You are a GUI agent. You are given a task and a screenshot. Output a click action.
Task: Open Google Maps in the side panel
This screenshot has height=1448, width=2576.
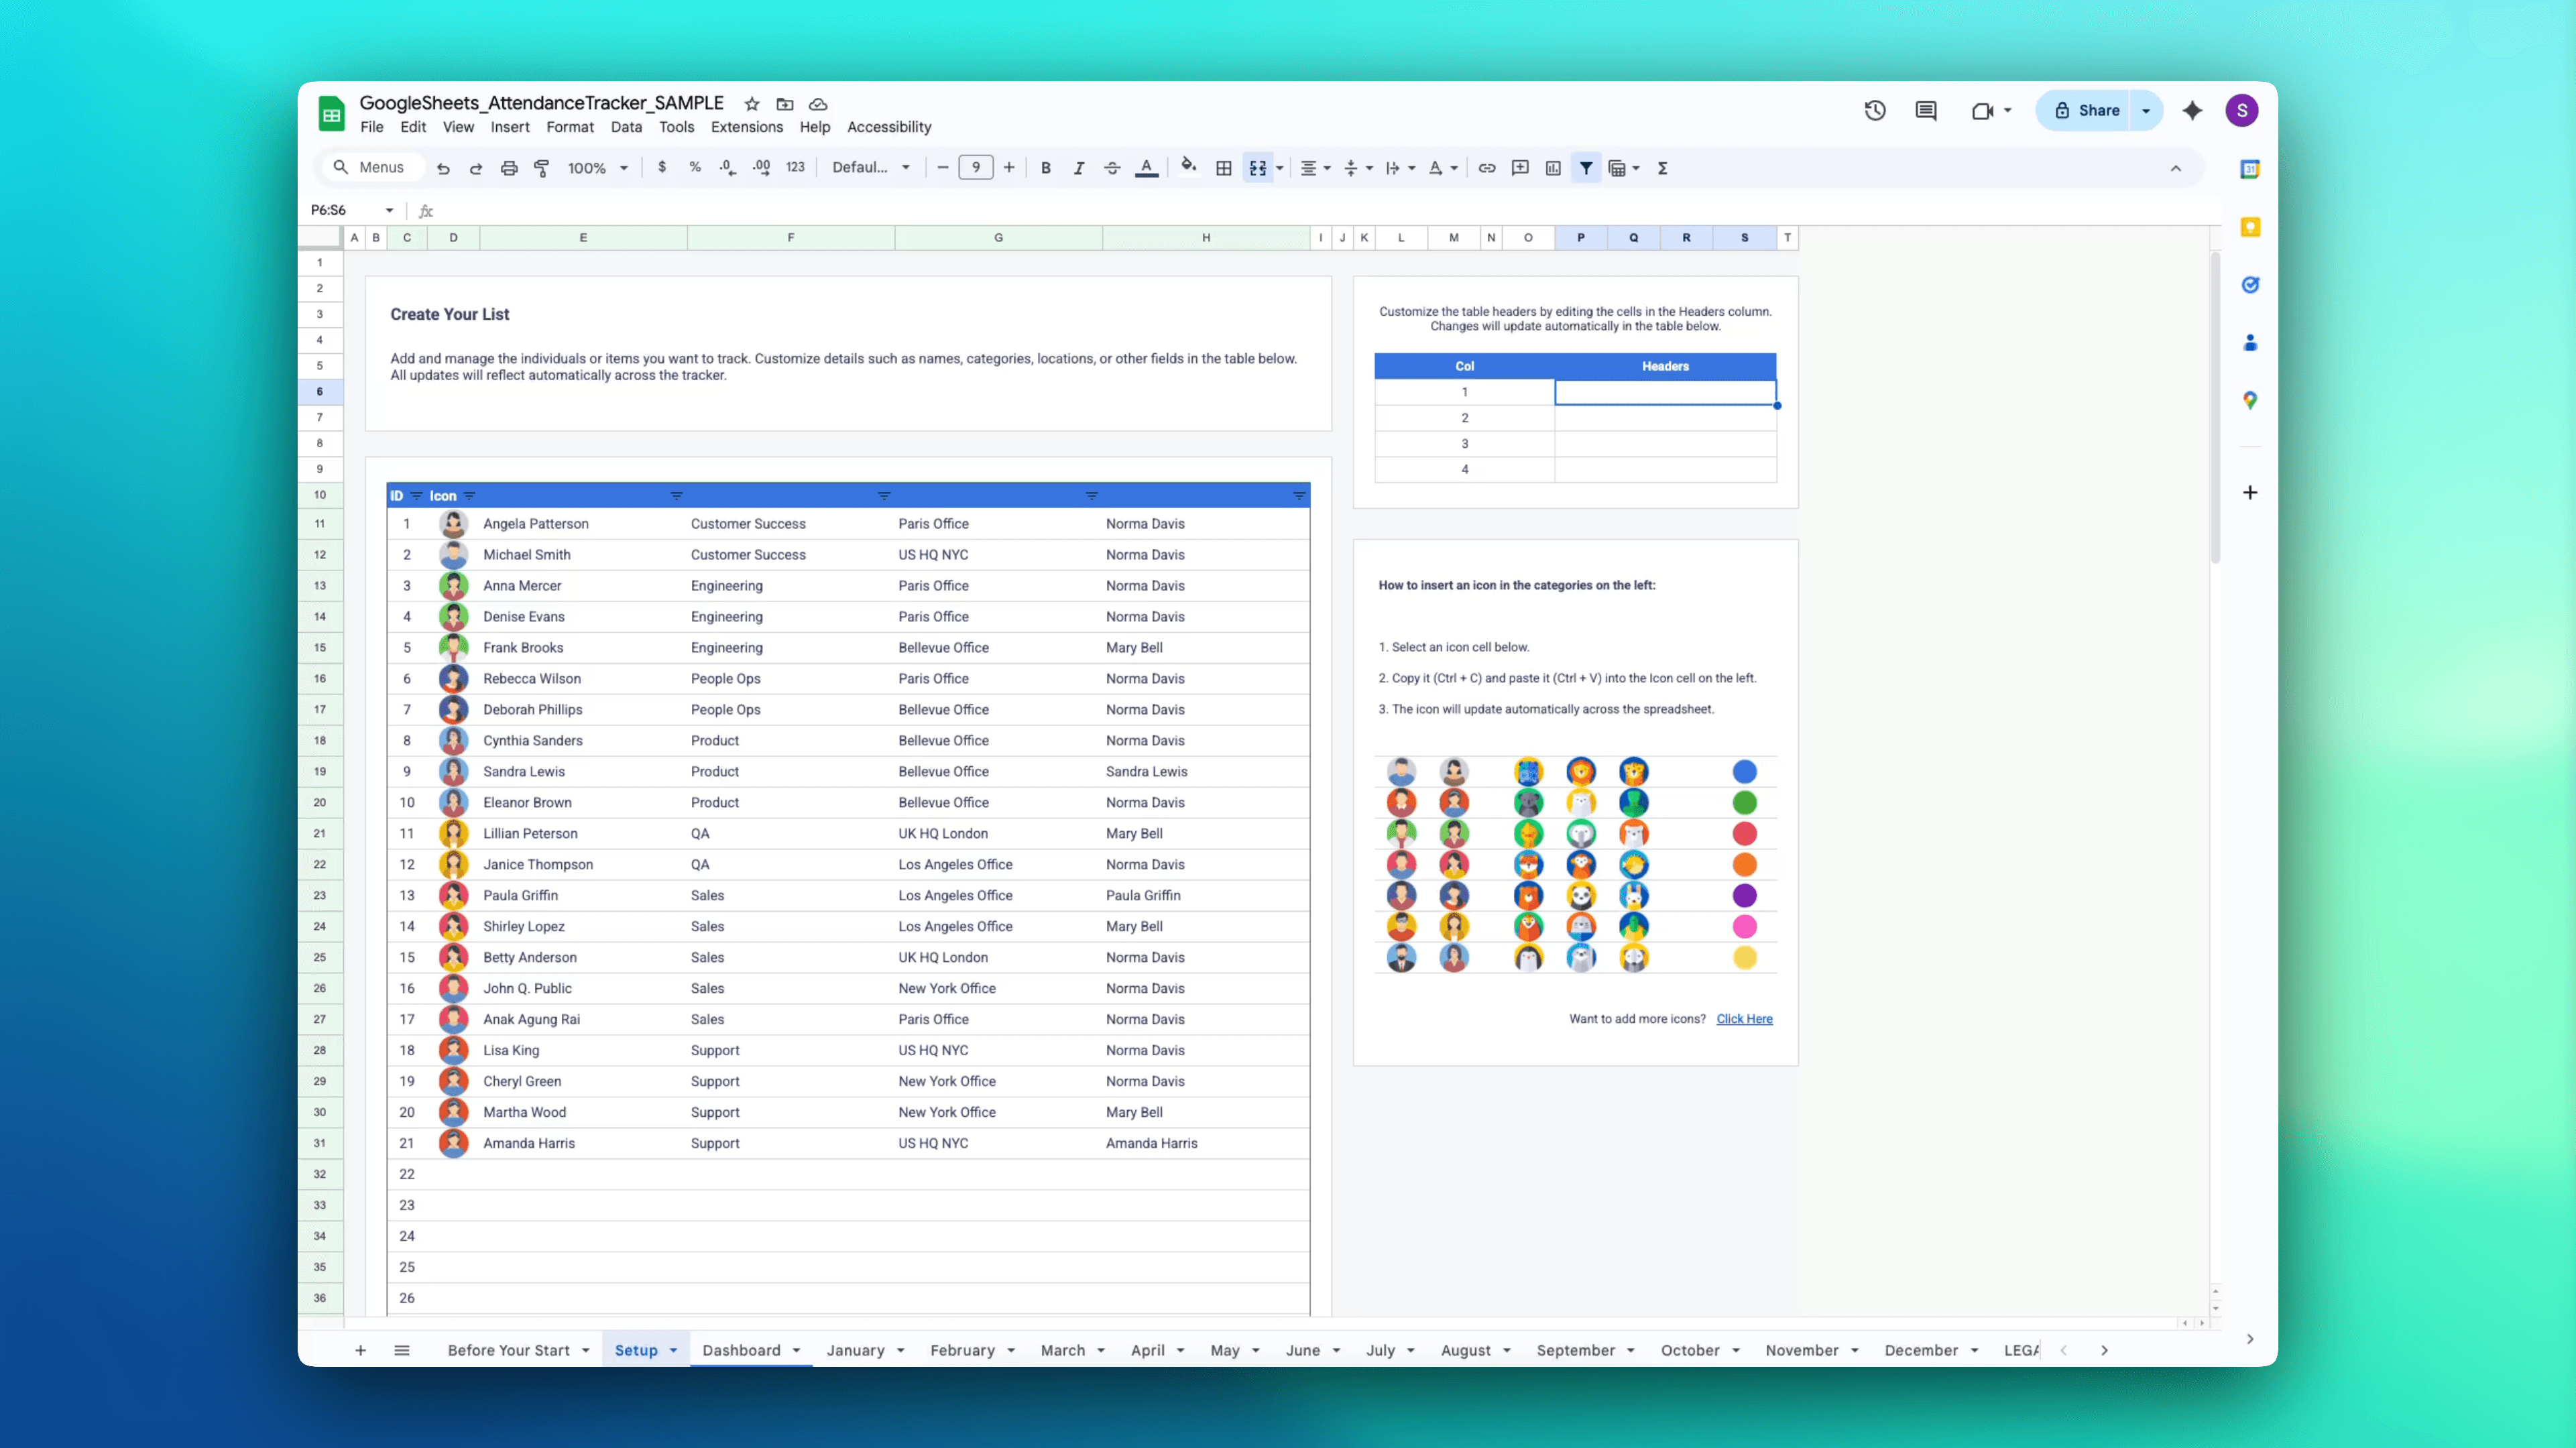tap(2251, 400)
